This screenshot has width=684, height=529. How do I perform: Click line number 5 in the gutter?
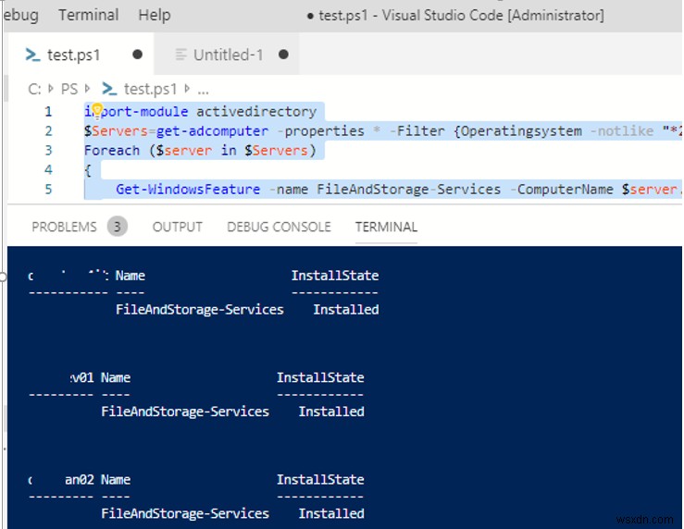click(x=48, y=189)
